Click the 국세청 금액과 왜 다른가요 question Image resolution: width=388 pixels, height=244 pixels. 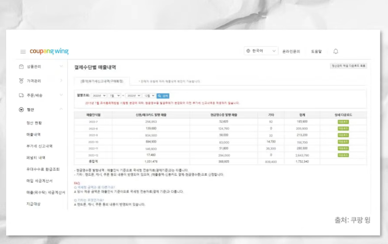click(94, 187)
